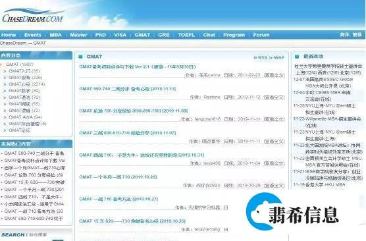Click 查看全文 for the 2011-02-22 post
Image resolution: width=366 pixels, height=241 pixels.
pos(274,75)
